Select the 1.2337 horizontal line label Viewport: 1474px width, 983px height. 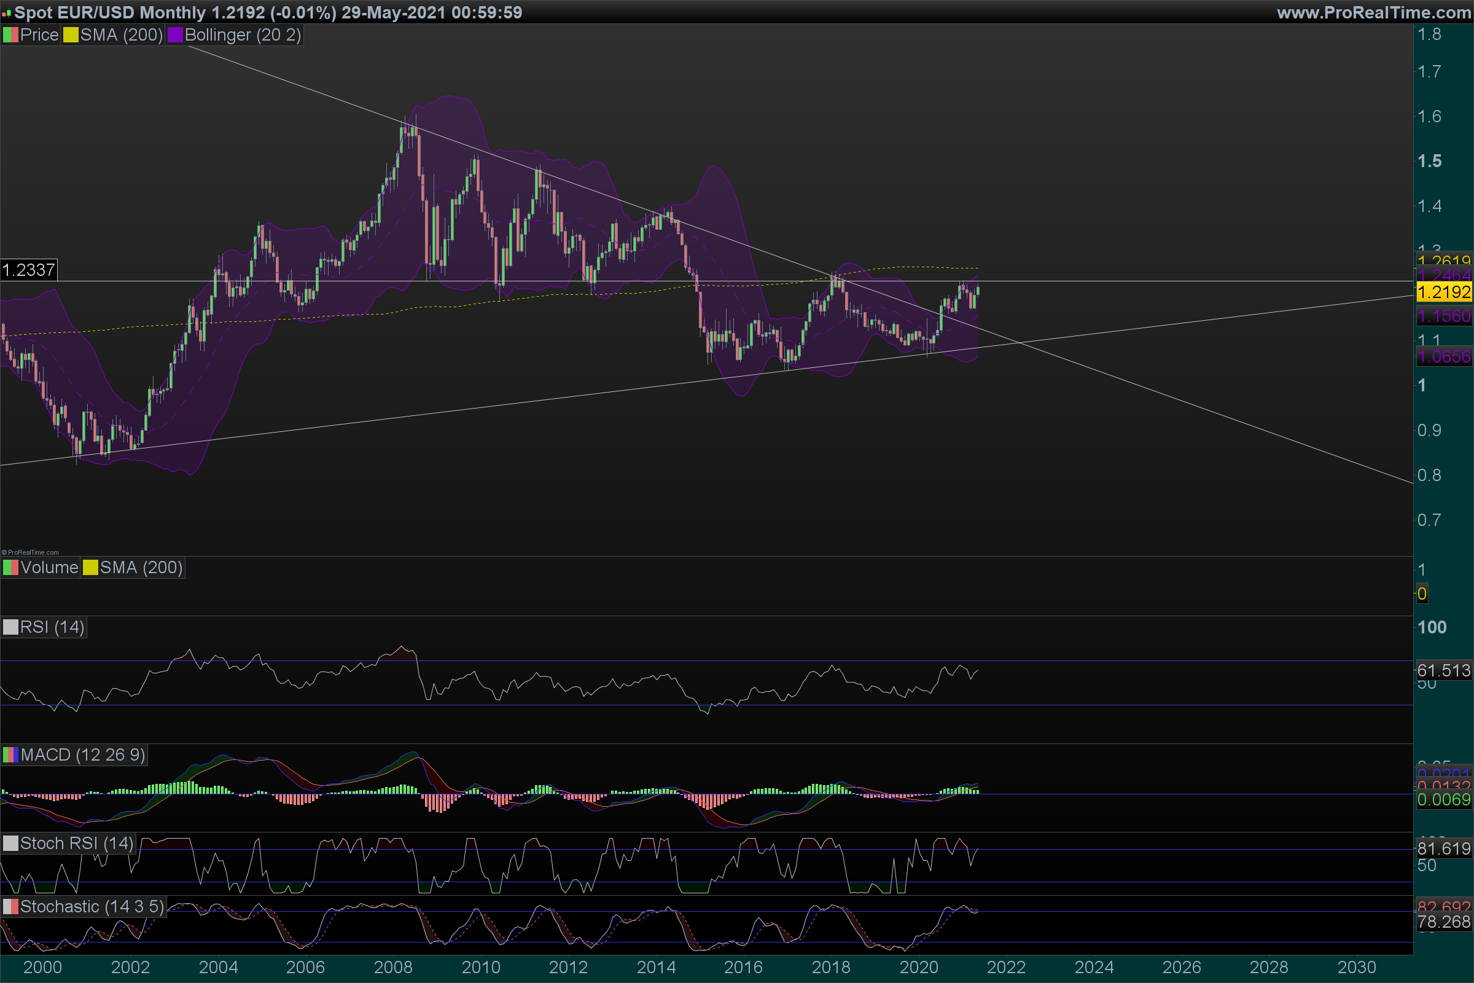pyautogui.click(x=29, y=270)
